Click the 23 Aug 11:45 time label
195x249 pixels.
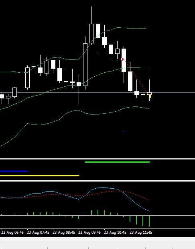pyautogui.click(x=141, y=233)
